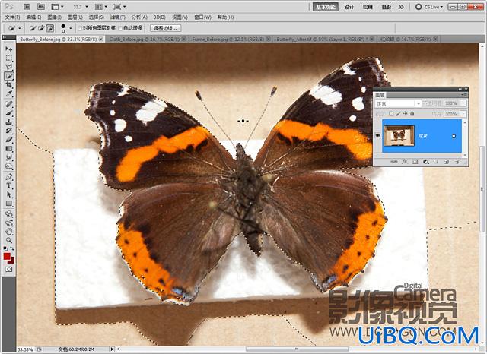487x354 pixels.
Task: Toggle Lock image pixels brush icon
Action: 398,114
